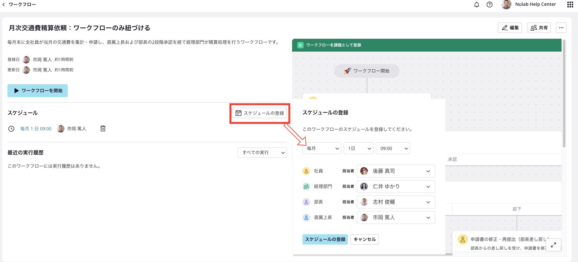Click 市岡 篤人 avatar in the 登録日 row
Image resolution: width=578 pixels, height=262 pixels.
[26, 60]
